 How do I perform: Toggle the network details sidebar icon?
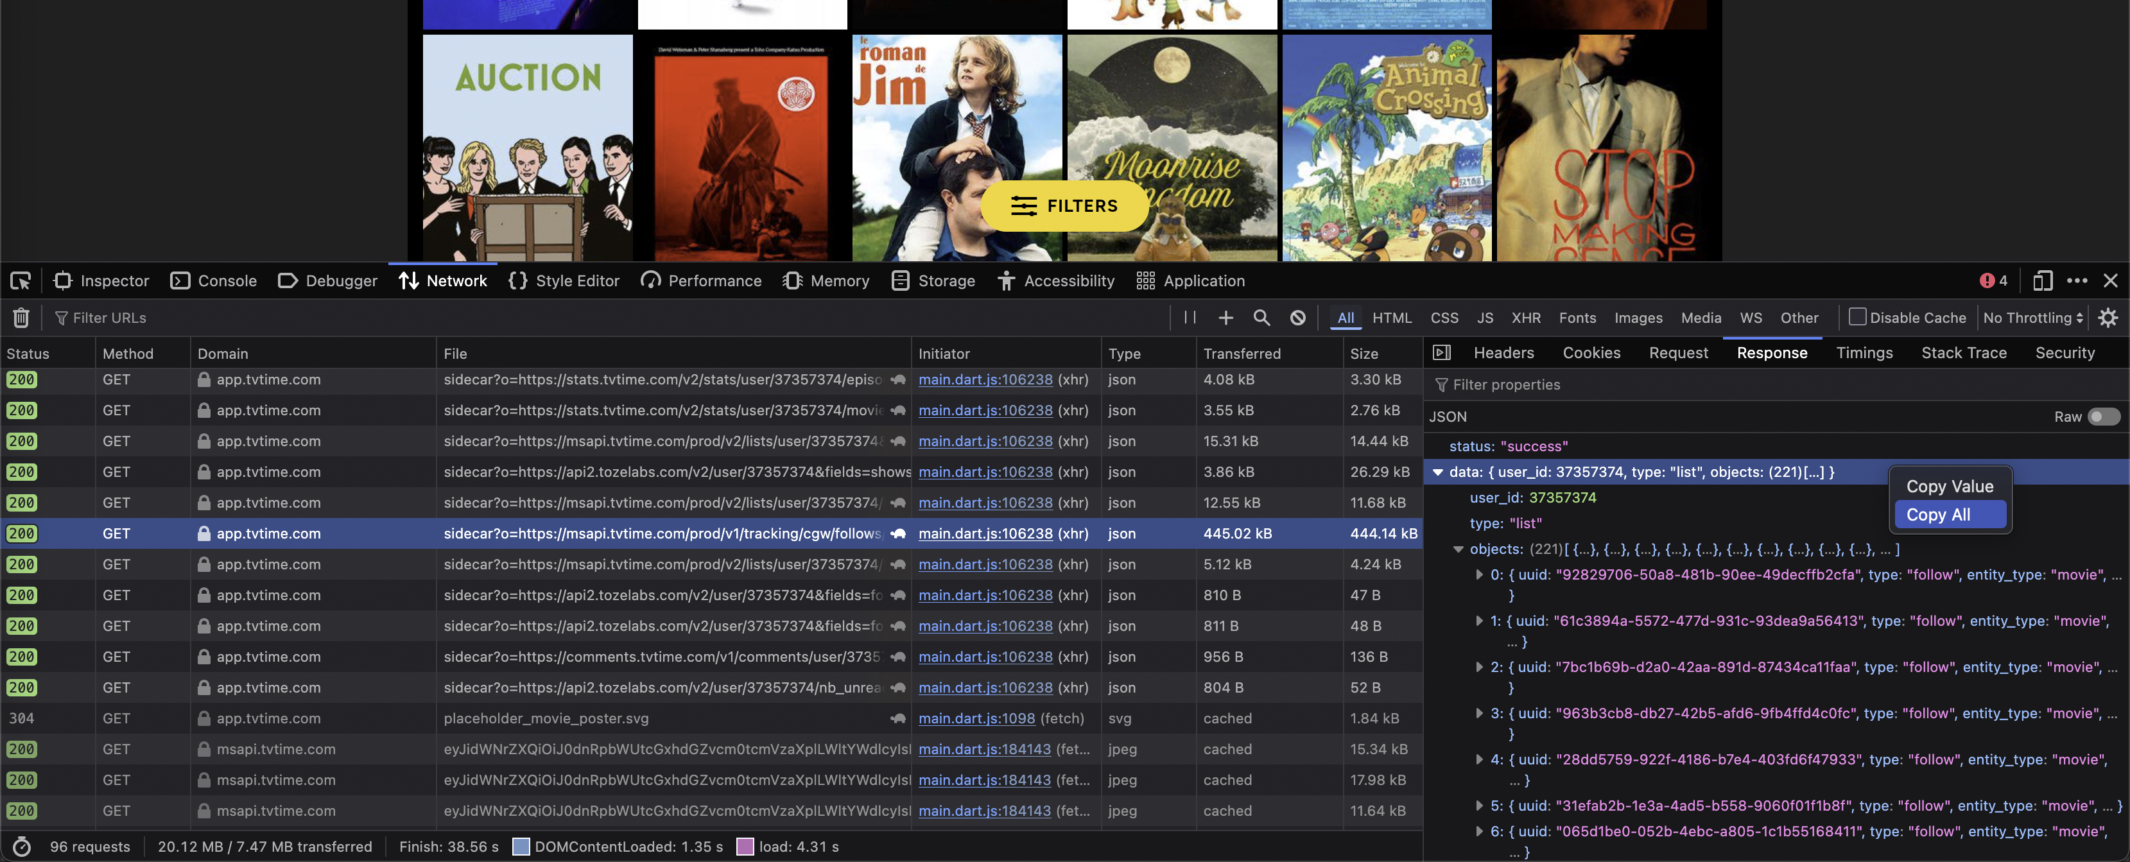pyautogui.click(x=1441, y=353)
